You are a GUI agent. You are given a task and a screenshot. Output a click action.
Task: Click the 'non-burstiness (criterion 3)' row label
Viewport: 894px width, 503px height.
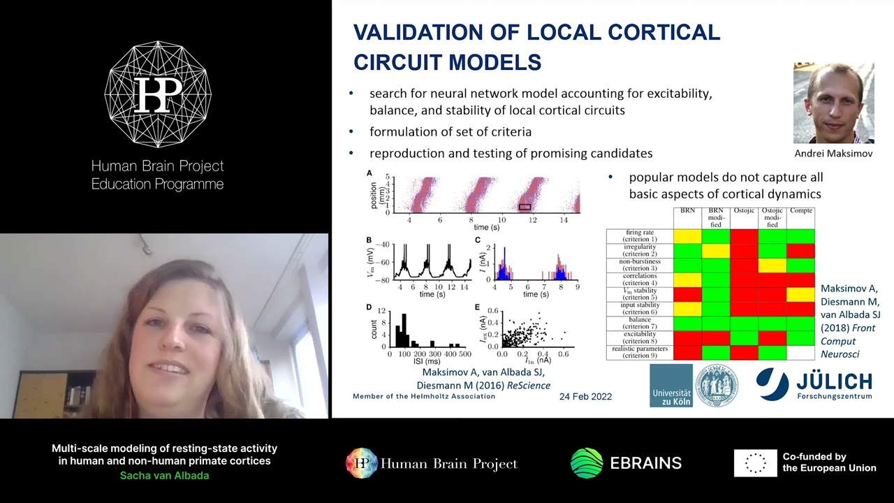[640, 265]
